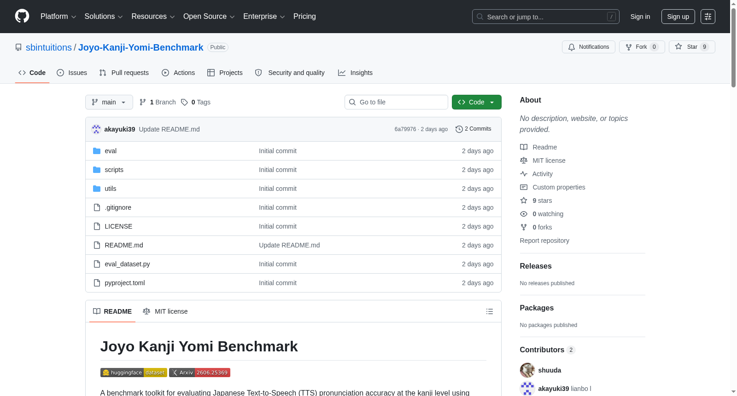Image resolution: width=737 pixels, height=396 pixels.
Task: Open the 2 Commits history
Action: click(474, 129)
